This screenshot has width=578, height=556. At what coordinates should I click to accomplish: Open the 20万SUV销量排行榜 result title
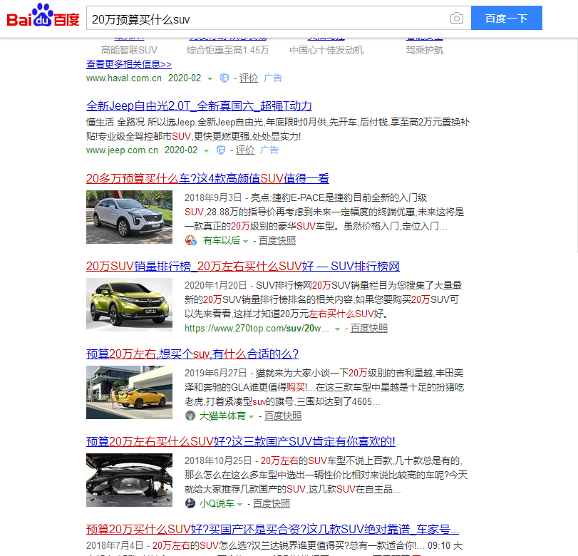point(243,266)
